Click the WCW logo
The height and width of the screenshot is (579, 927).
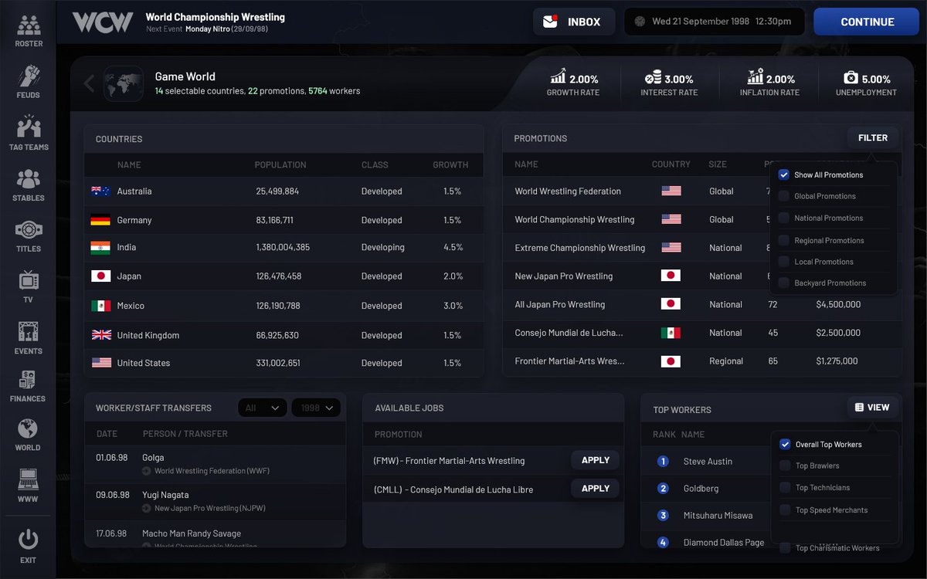click(103, 22)
